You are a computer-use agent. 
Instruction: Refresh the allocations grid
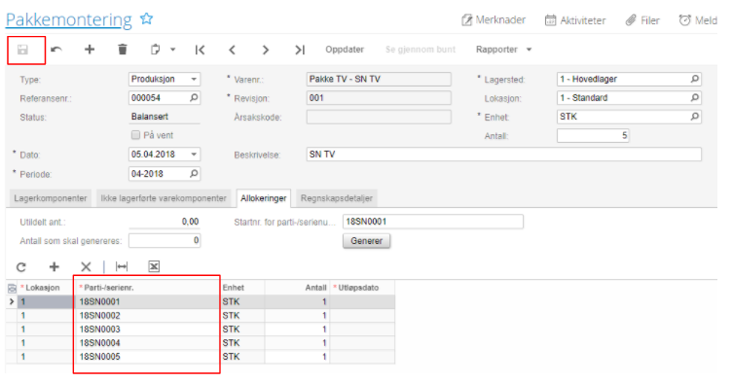(x=21, y=266)
